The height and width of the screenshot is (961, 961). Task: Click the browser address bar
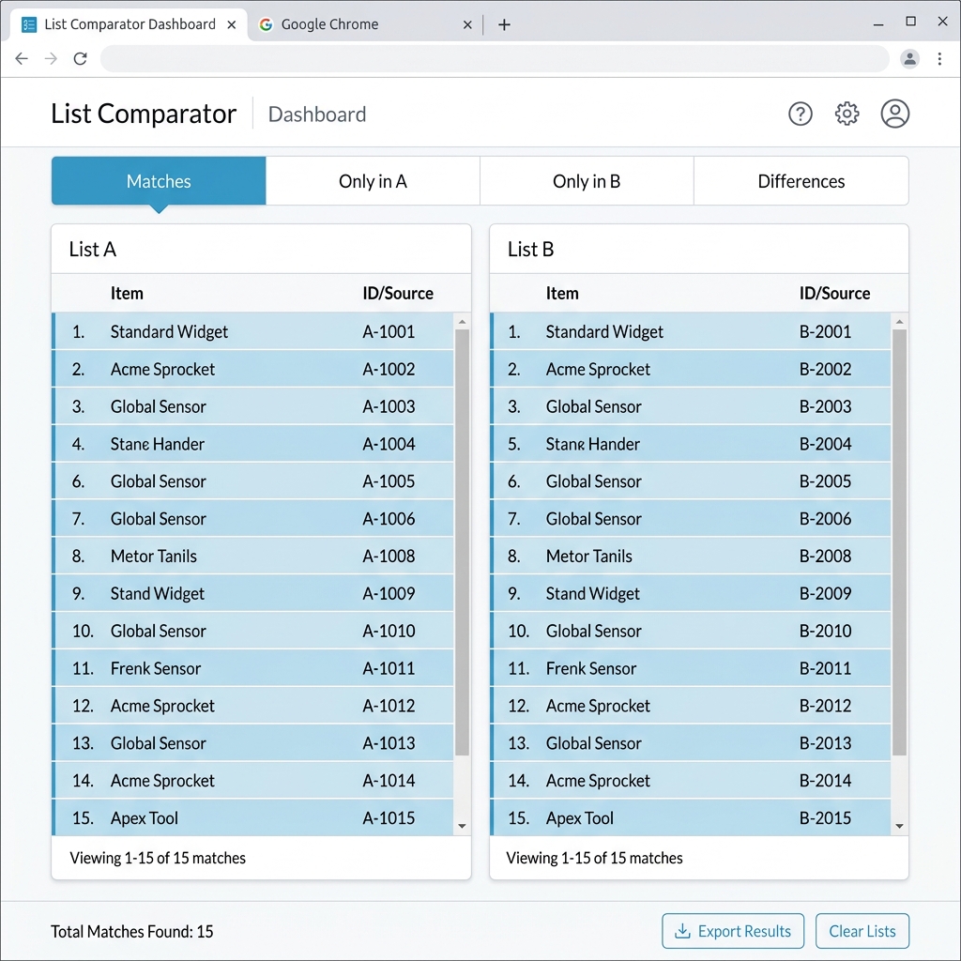(x=495, y=59)
